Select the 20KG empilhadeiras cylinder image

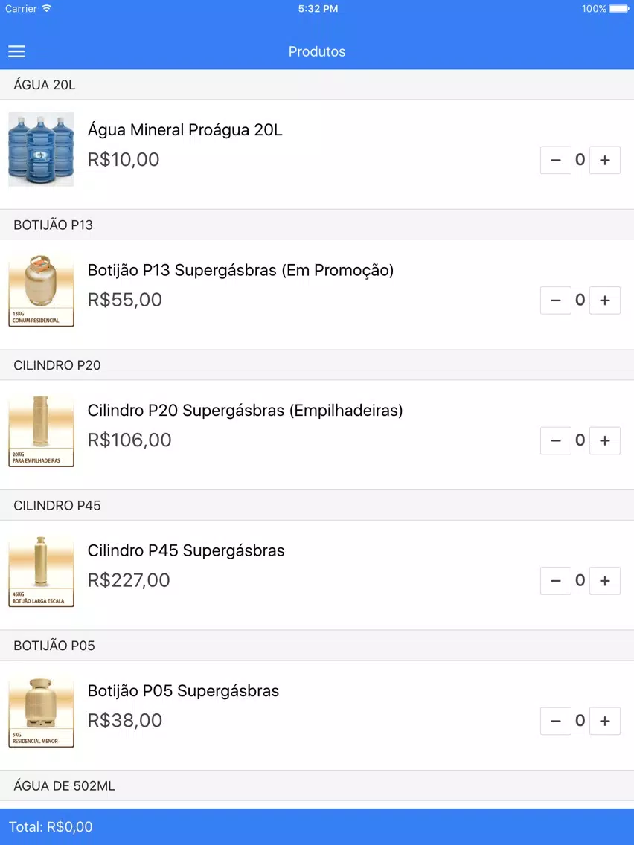41,430
